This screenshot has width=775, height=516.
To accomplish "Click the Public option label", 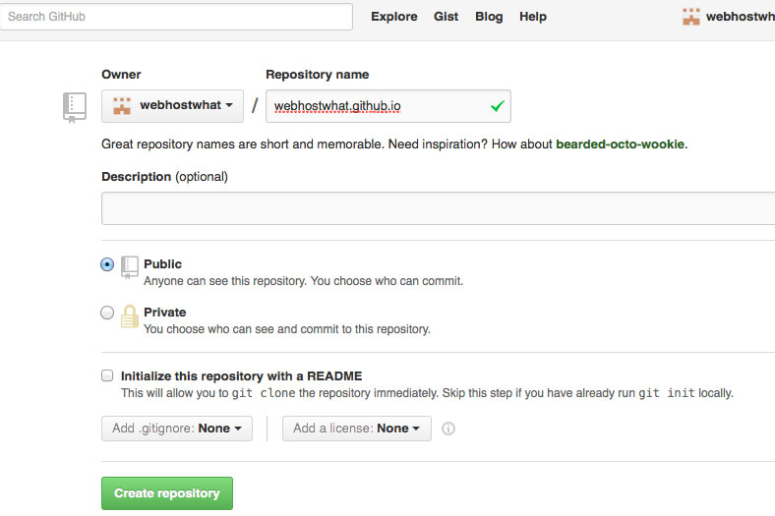I will click(x=162, y=264).
